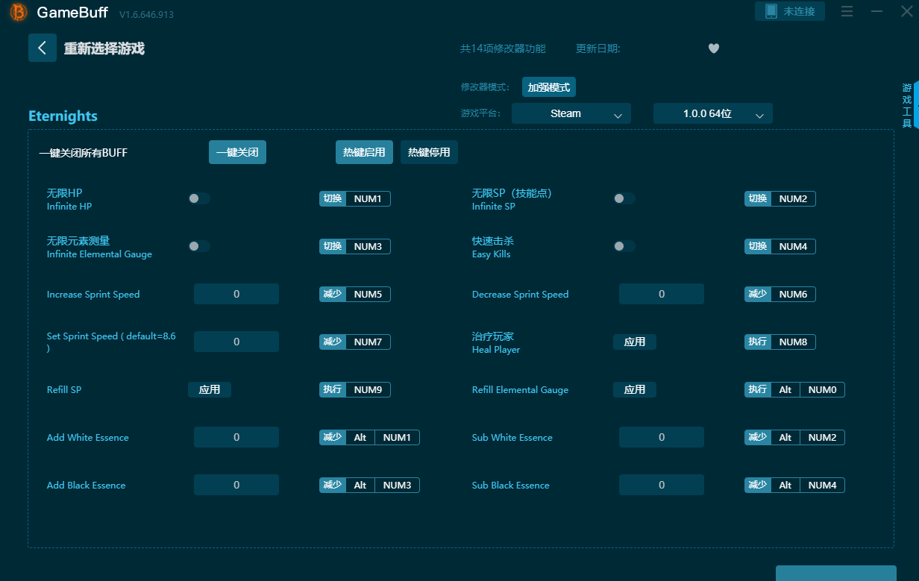Image resolution: width=919 pixels, height=581 pixels.
Task: Click 共14项修改器功能 text
Action: click(x=503, y=48)
